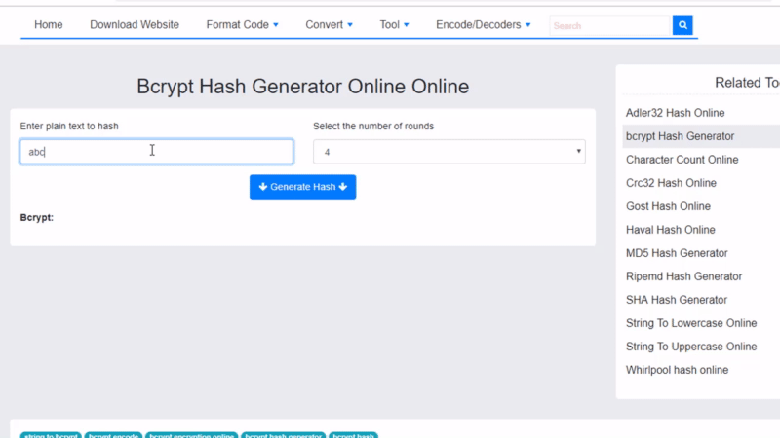Expand the Convert dropdown menu
Image resolution: width=780 pixels, height=438 pixels.
coord(329,25)
